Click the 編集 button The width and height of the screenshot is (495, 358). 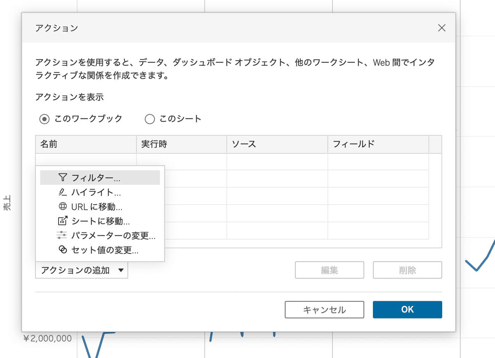pyautogui.click(x=330, y=270)
